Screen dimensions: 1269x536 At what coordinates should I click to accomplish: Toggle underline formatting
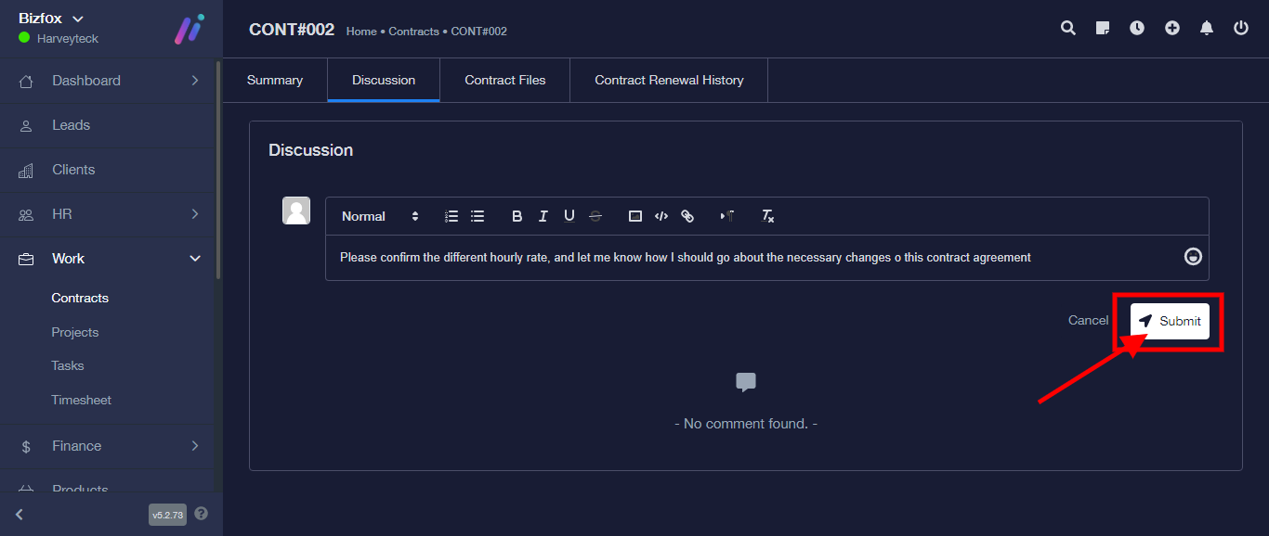pos(569,216)
